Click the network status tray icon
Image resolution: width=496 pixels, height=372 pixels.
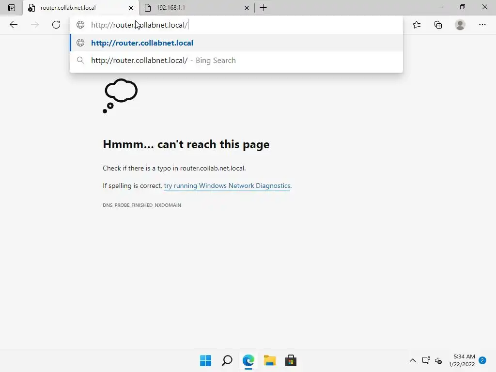[x=426, y=360]
